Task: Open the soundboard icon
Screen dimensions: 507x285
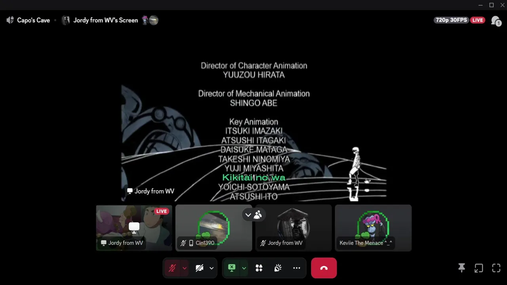Action: 278,268
